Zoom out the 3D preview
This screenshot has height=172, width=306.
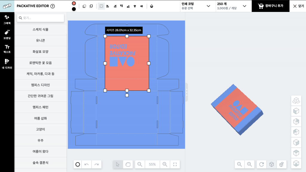point(239,165)
